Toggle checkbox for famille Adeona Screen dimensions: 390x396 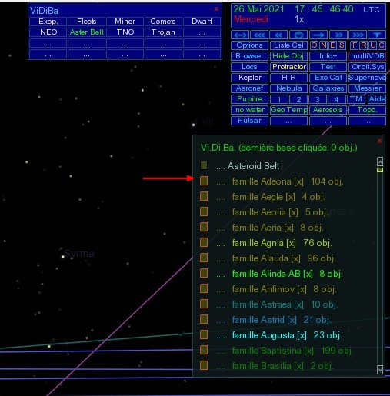(204, 181)
